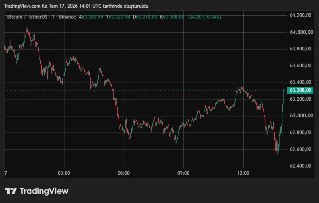Image resolution: width=319 pixels, height=203 pixels.
Task: Click the 63.800,00 price axis label
Action: click(x=300, y=49)
